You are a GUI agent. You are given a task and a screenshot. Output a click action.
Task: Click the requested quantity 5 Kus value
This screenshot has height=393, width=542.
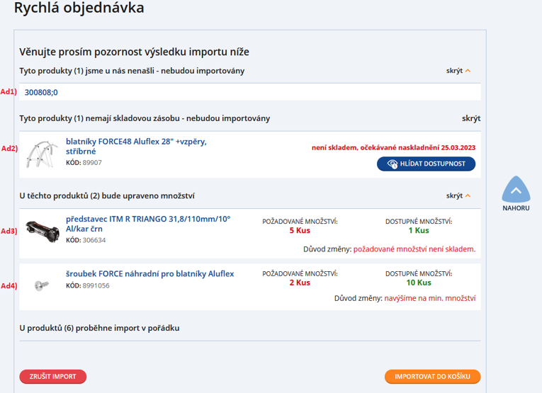(x=300, y=230)
